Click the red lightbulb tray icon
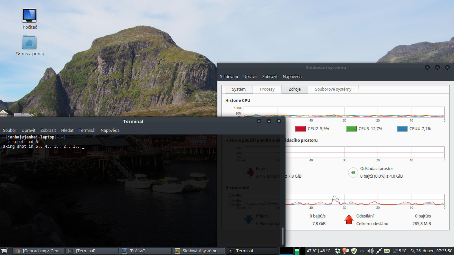 pyautogui.click(x=346, y=251)
